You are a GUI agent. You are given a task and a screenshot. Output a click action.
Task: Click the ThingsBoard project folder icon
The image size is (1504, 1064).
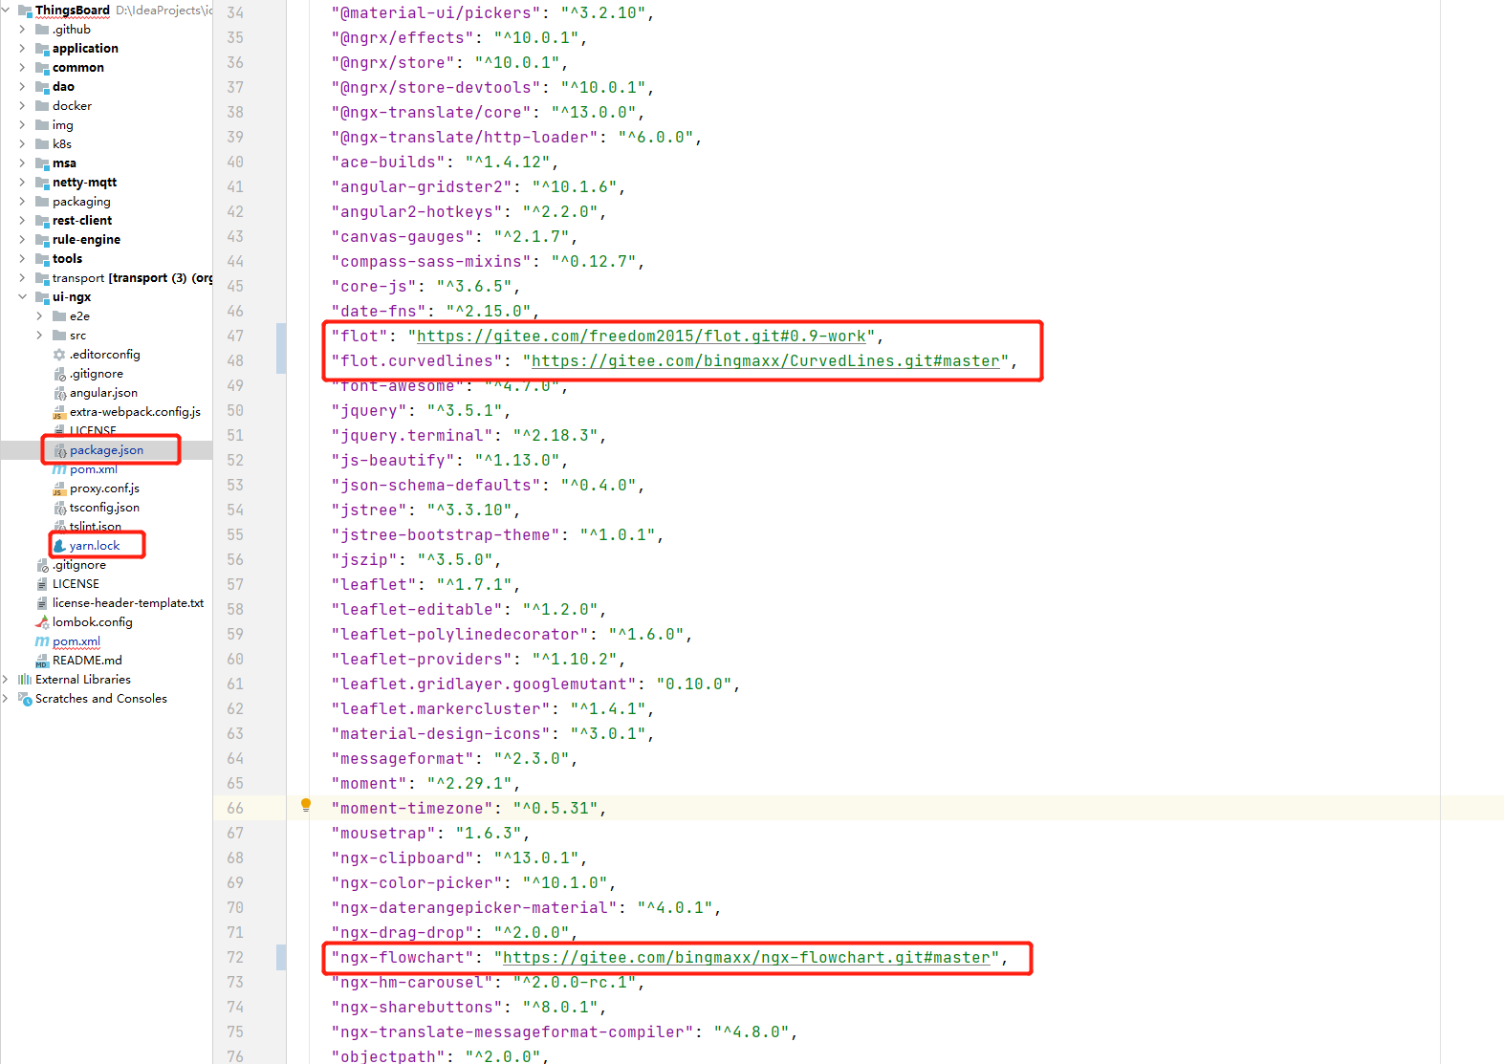(x=25, y=11)
